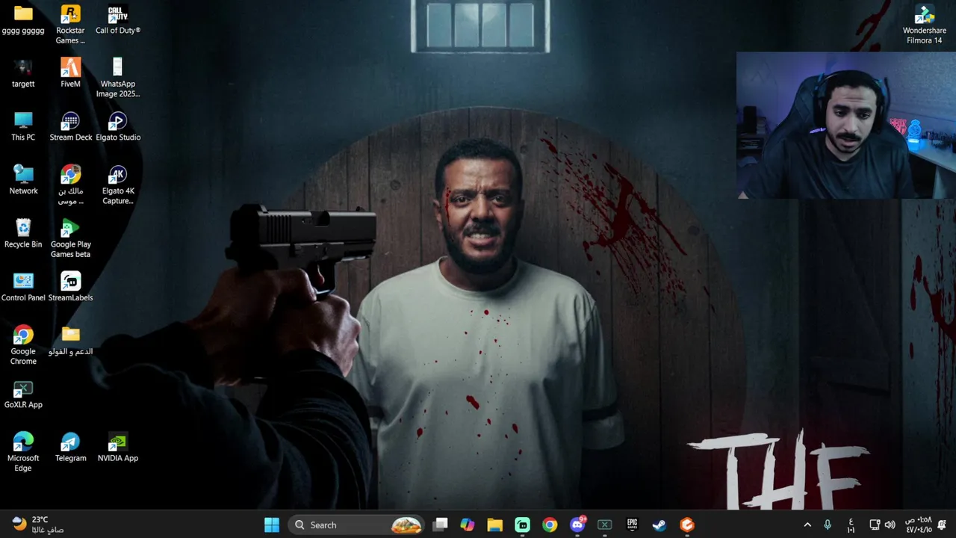This screenshot has height=538, width=956.
Task: Open network settings tray icon
Action: coord(875,525)
